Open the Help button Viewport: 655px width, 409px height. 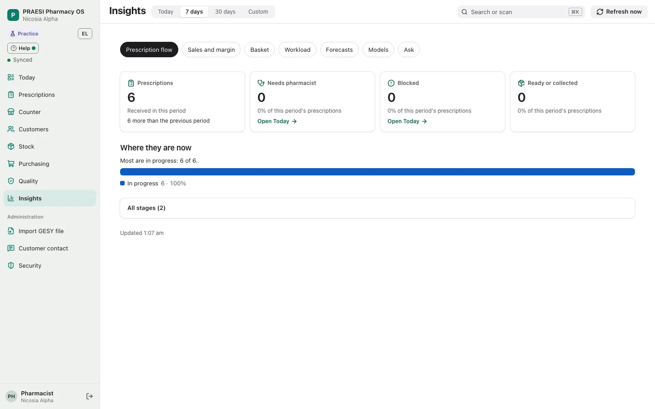click(23, 48)
